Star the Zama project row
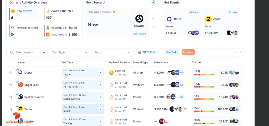Image resolution: width=269 pixels, height=126 pixels. tap(11, 109)
